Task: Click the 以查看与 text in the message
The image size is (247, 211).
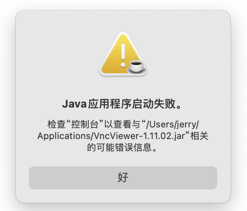Action: [x=122, y=124]
